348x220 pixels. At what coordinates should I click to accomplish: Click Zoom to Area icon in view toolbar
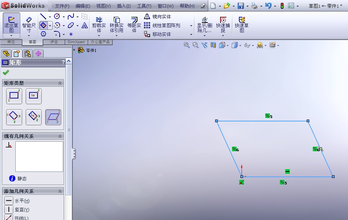[x=196, y=45]
